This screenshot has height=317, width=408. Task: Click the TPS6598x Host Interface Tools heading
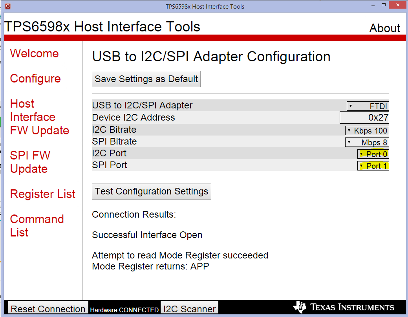pos(102,27)
